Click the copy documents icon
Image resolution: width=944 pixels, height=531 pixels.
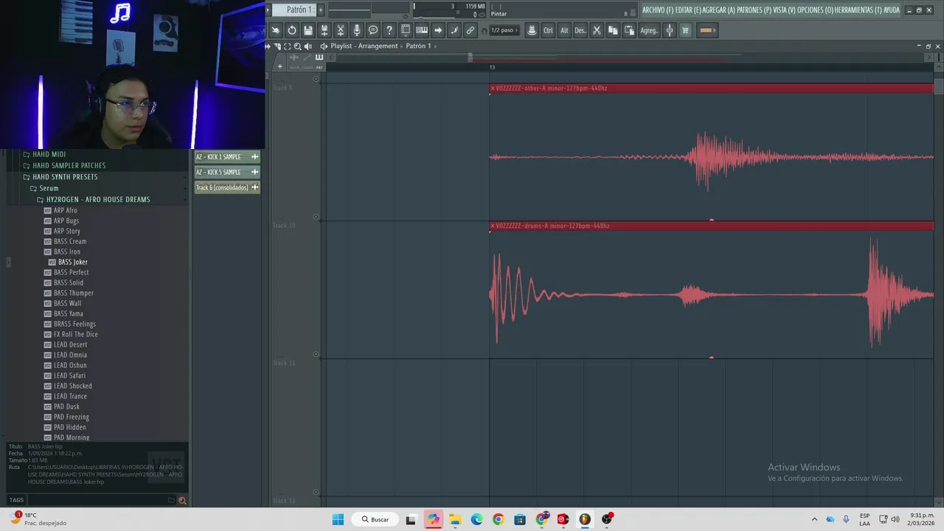click(613, 30)
